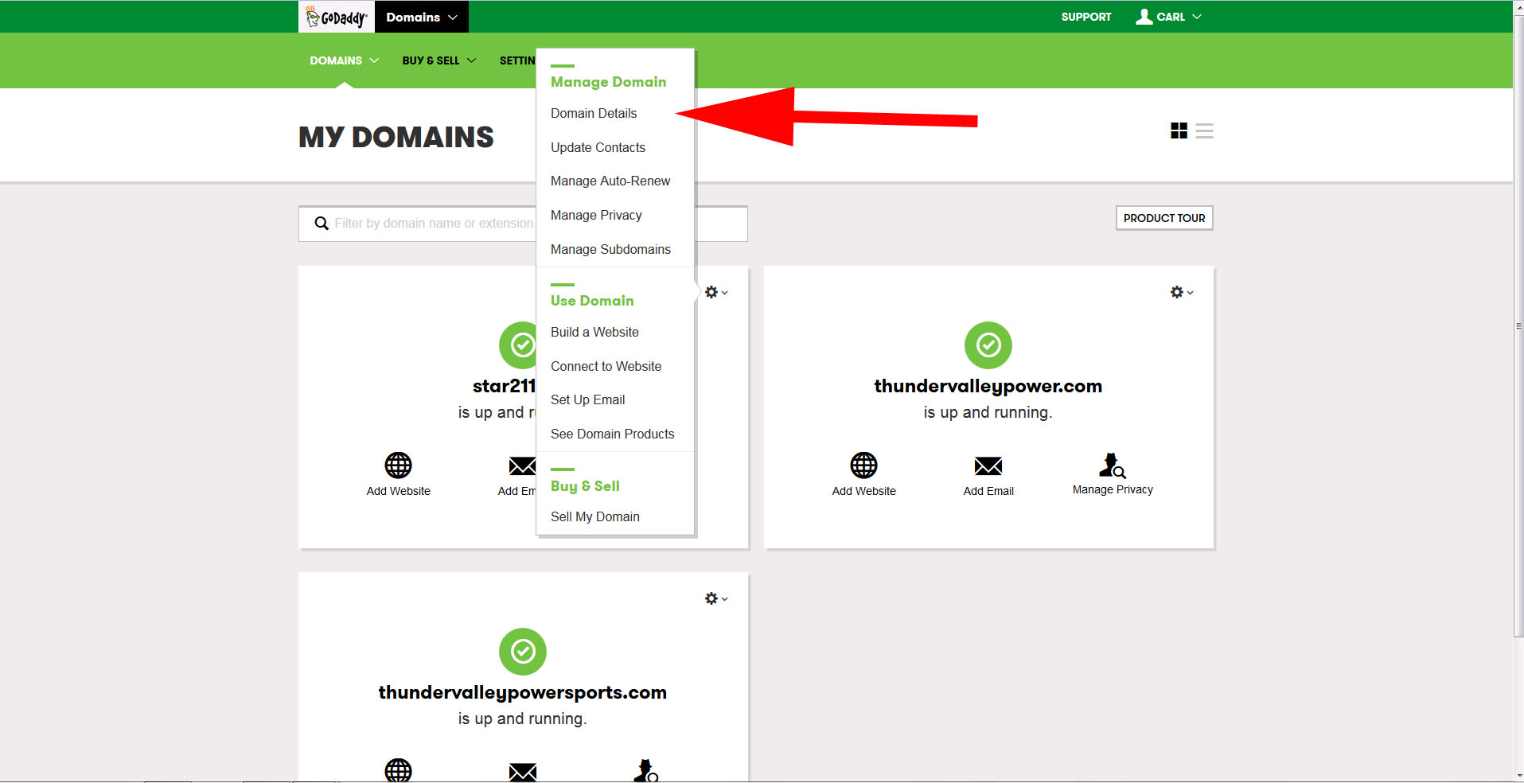Image resolution: width=1524 pixels, height=783 pixels.
Task: Click envelope icon on thundervalleypowersports.com card
Action: (523, 772)
